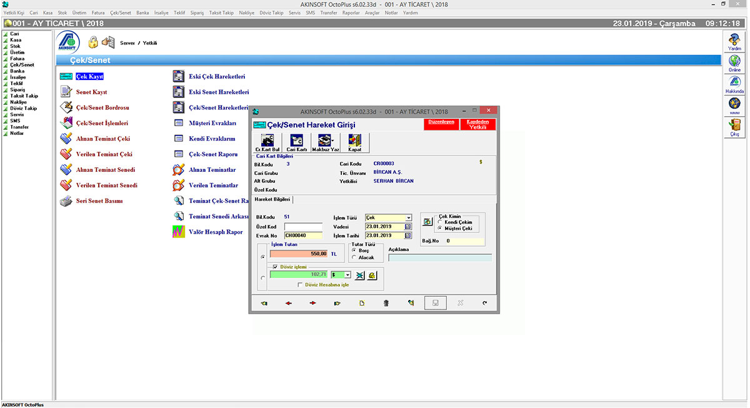Click the edit record icon in the bottom bar
The height and width of the screenshot is (408, 750).
(x=411, y=303)
